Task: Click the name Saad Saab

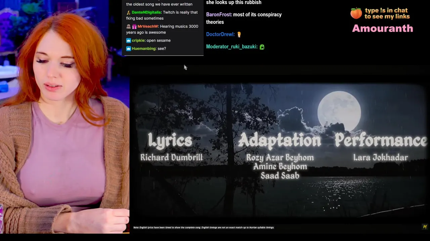Action: [280, 175]
